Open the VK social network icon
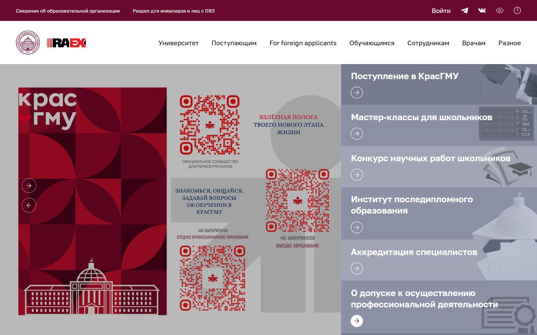 click(482, 10)
